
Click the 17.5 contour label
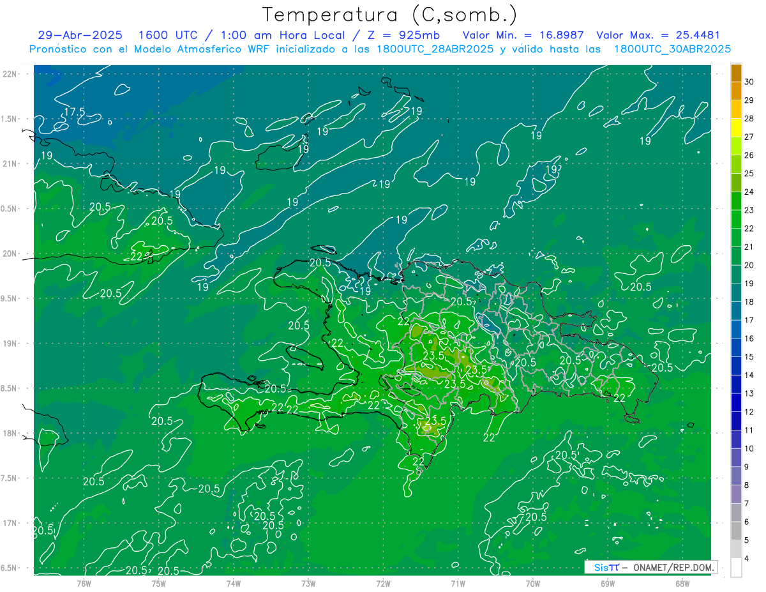[74, 112]
